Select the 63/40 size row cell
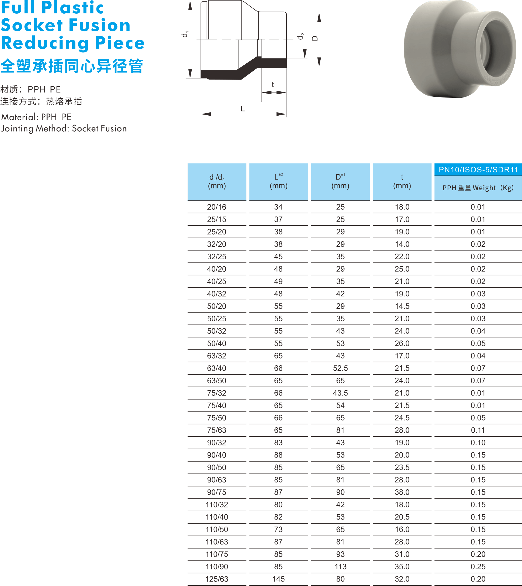 tap(217, 368)
